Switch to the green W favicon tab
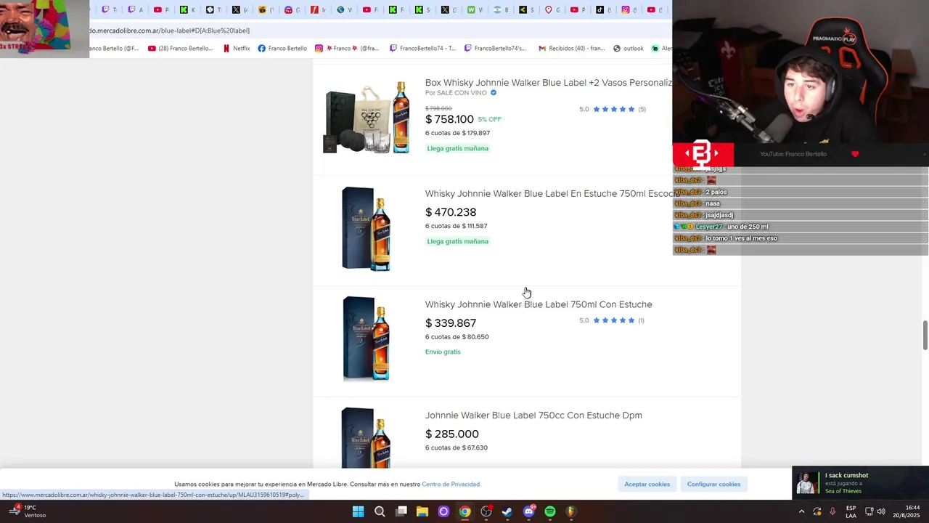The width and height of the screenshot is (929, 523). coord(475,9)
